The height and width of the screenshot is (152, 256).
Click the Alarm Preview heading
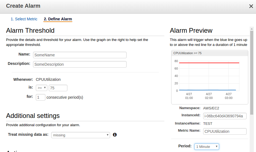click(x=191, y=30)
